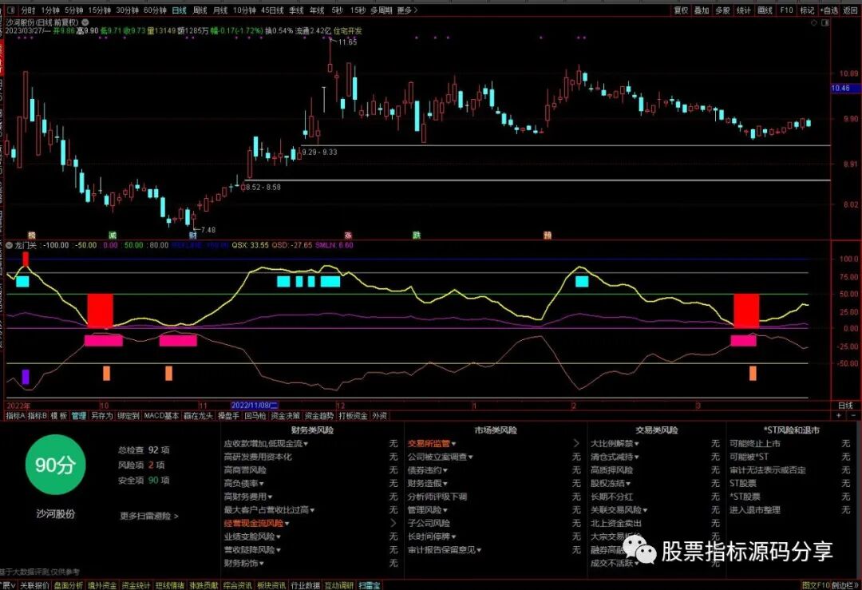Switch to 5分钟 period
The width and height of the screenshot is (862, 590).
73,10
